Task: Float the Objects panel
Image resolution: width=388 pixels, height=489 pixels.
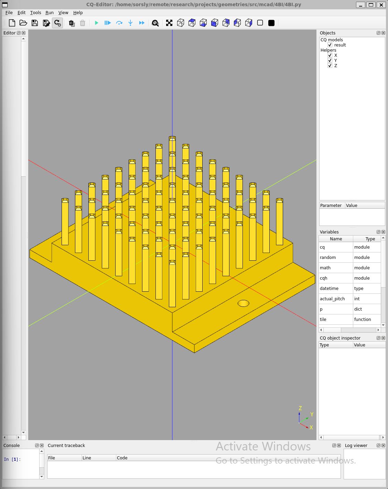Action: [378, 33]
